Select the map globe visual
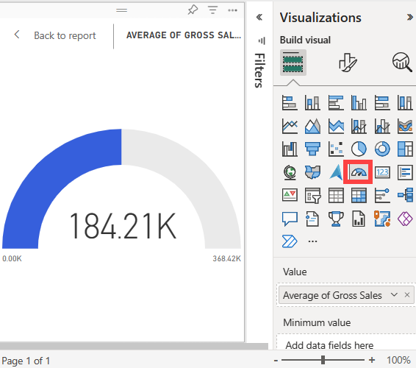Image resolution: width=416 pixels, height=368 pixels. tap(290, 172)
